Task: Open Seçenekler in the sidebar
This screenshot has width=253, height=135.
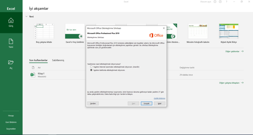Action: tap(11, 129)
